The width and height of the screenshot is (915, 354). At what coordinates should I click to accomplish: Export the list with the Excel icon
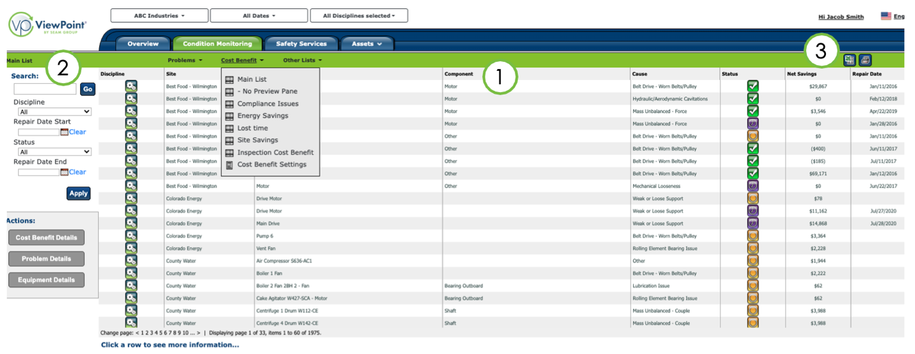click(850, 60)
